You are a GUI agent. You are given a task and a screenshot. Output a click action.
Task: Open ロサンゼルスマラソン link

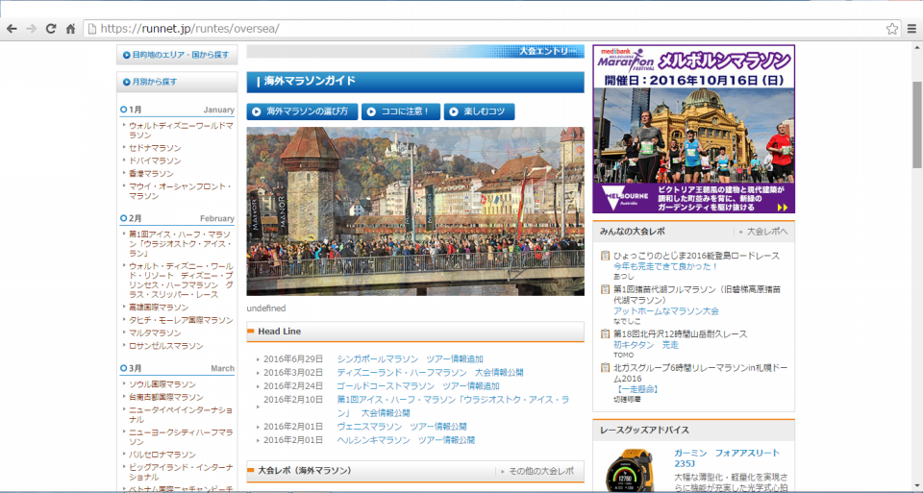[166, 347]
